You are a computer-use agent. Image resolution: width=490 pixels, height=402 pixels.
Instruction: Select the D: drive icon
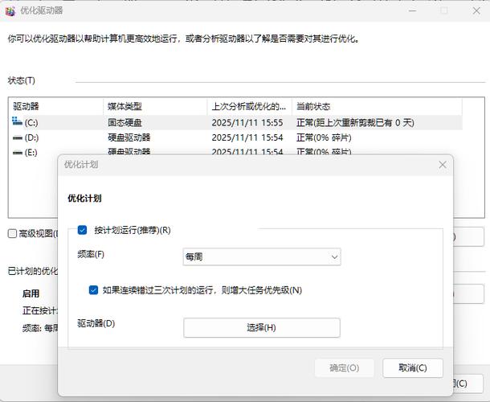17,137
